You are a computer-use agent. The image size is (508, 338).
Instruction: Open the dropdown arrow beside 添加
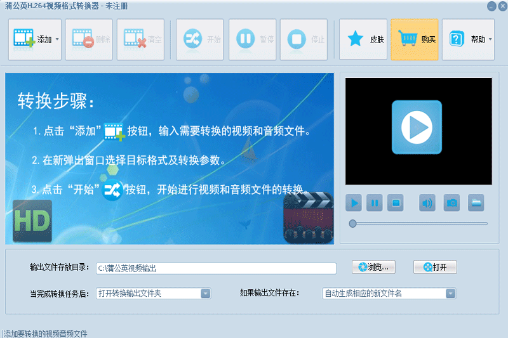coord(57,39)
